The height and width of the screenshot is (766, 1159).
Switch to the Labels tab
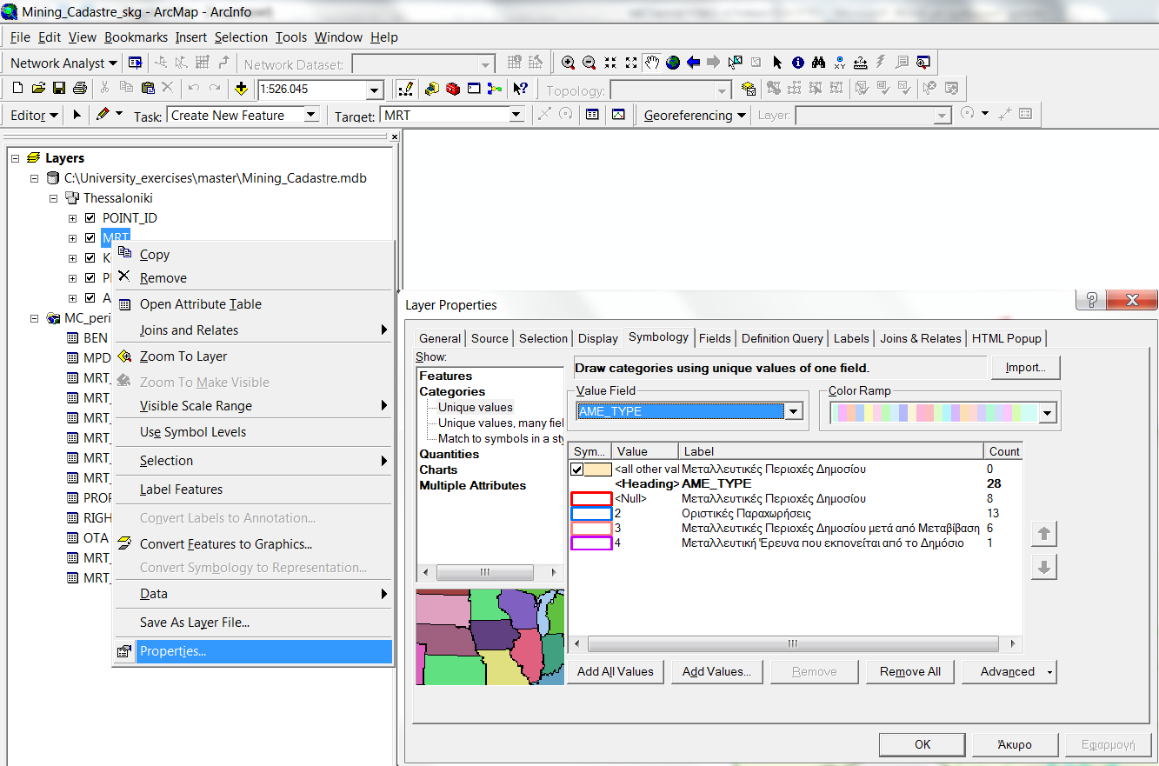851,338
